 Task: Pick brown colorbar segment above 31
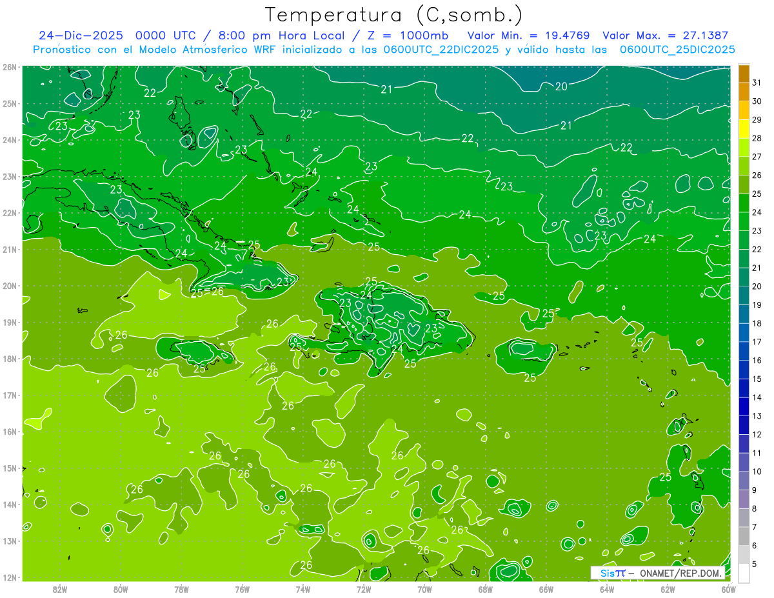[x=744, y=74]
